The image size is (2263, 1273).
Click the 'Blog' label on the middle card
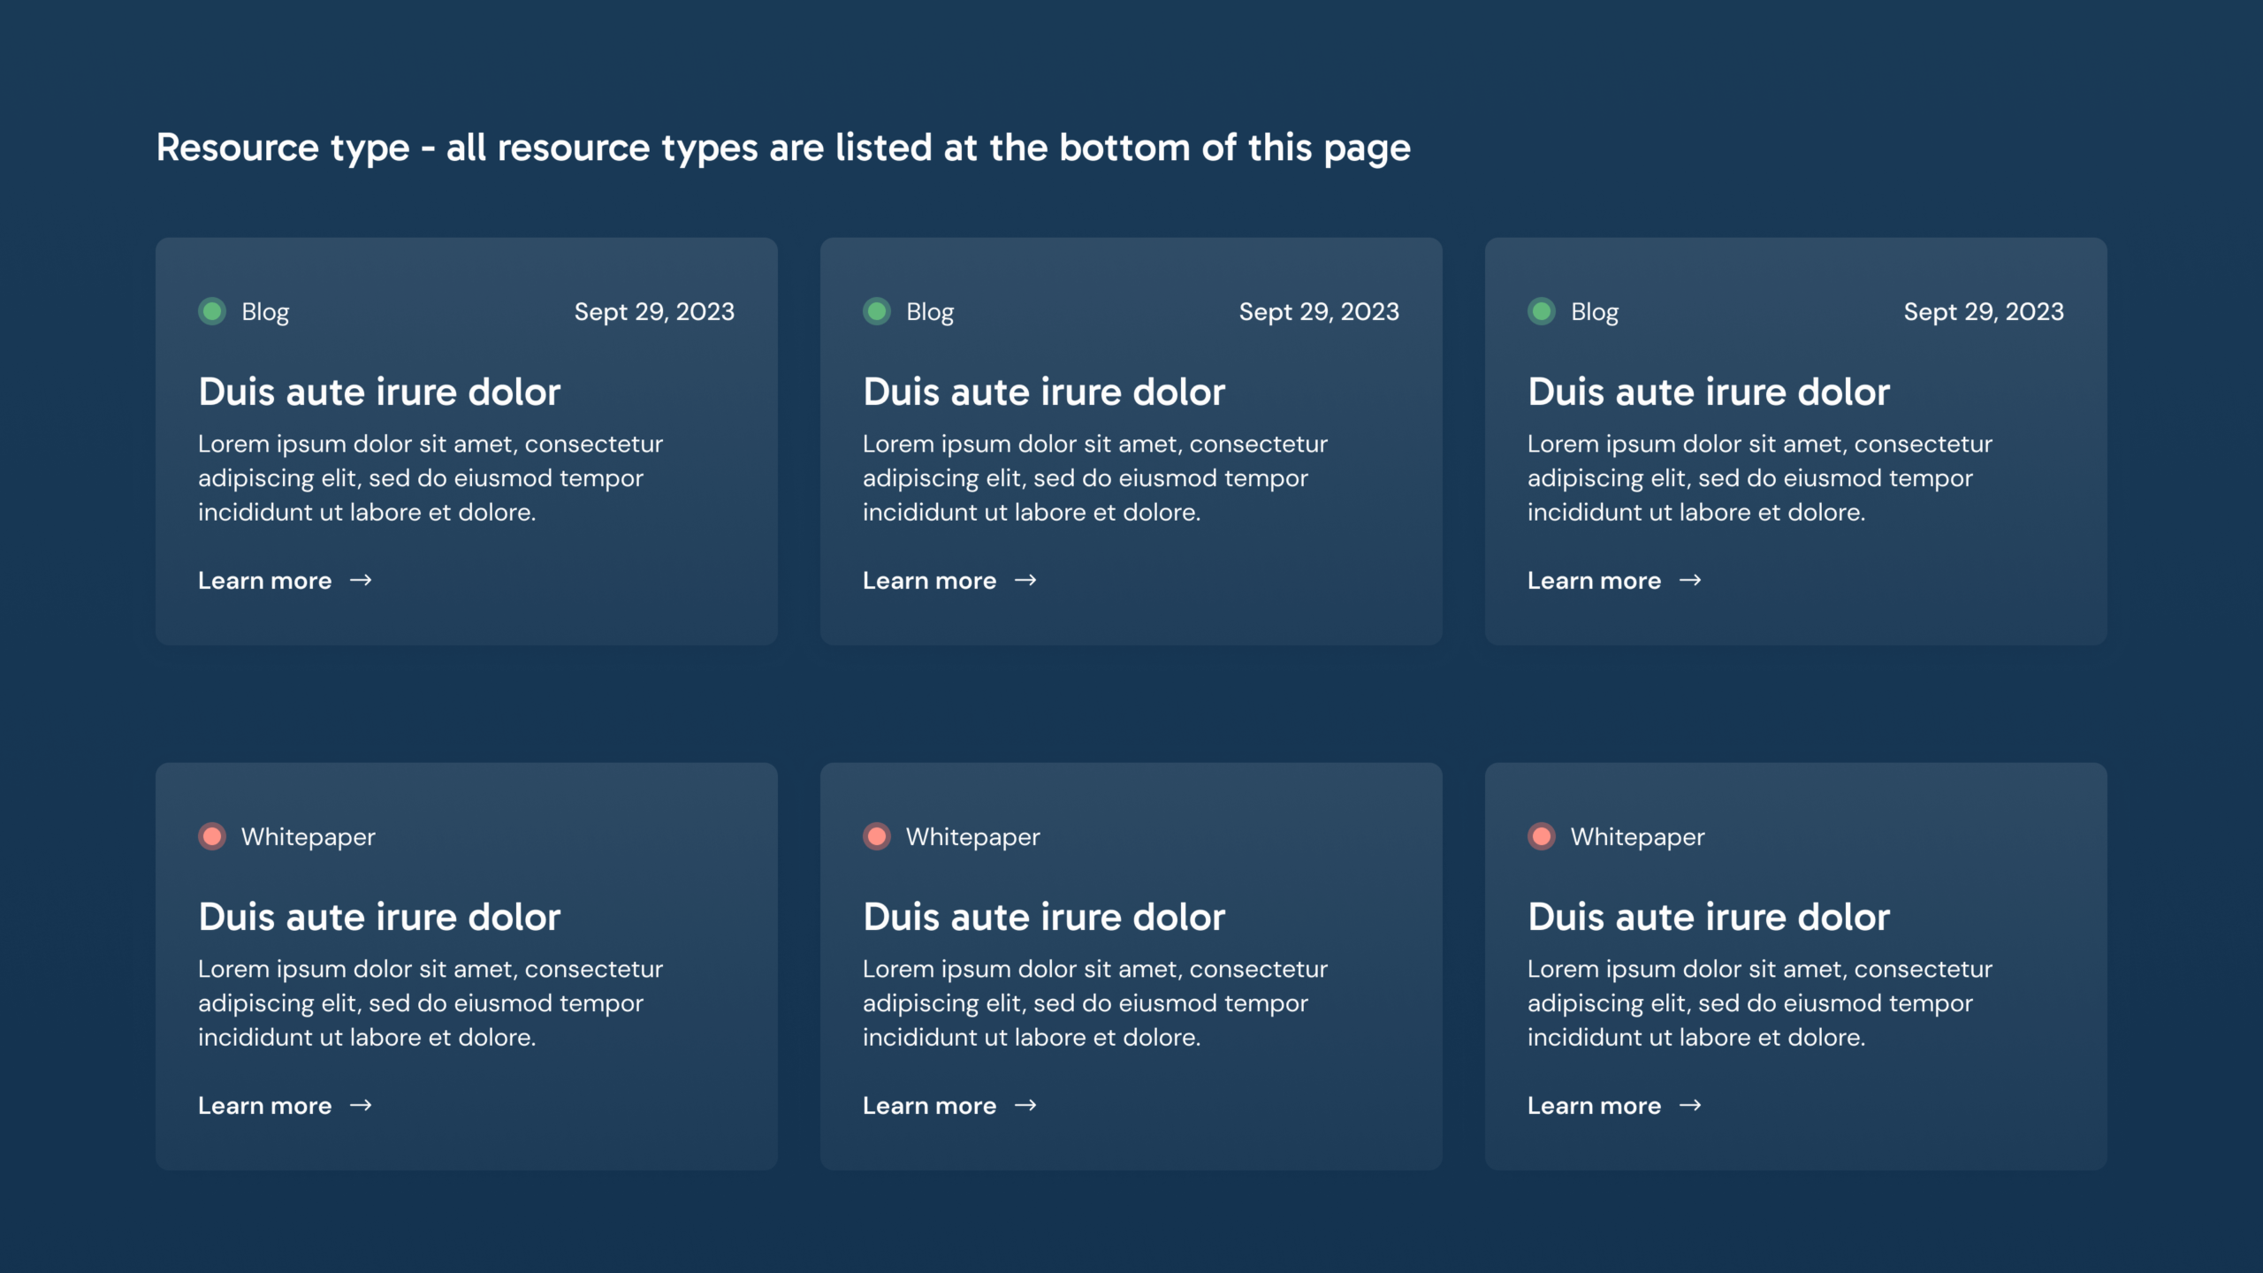[930, 312]
